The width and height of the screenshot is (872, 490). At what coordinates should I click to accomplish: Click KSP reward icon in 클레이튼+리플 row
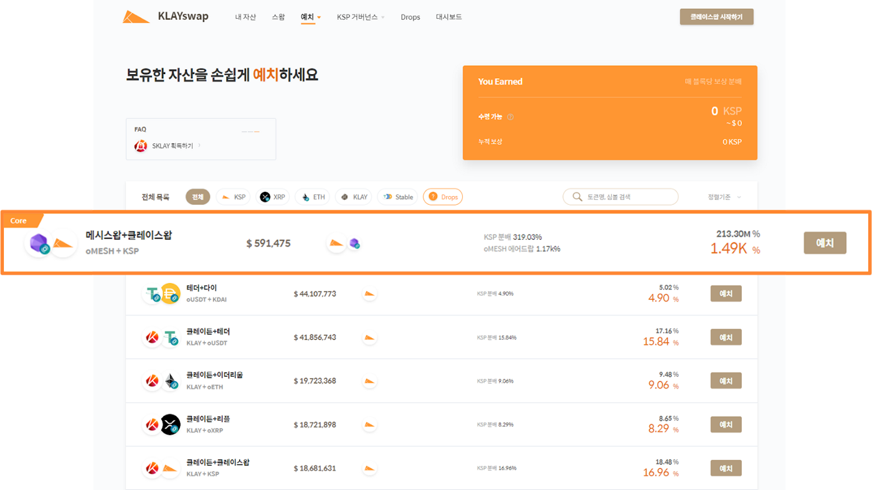(x=369, y=424)
